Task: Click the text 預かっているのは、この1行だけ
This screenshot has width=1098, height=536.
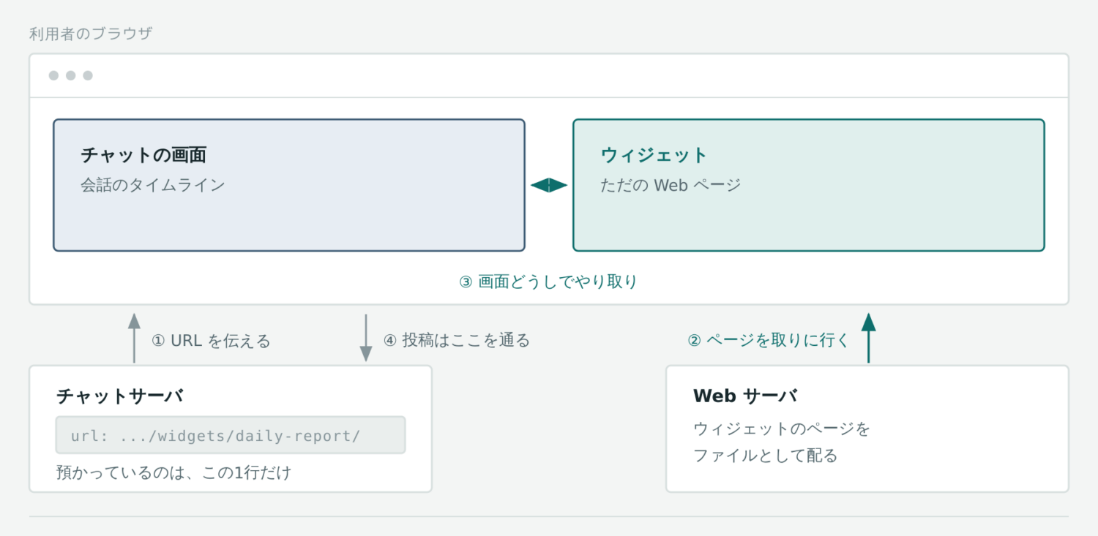Action: (174, 472)
